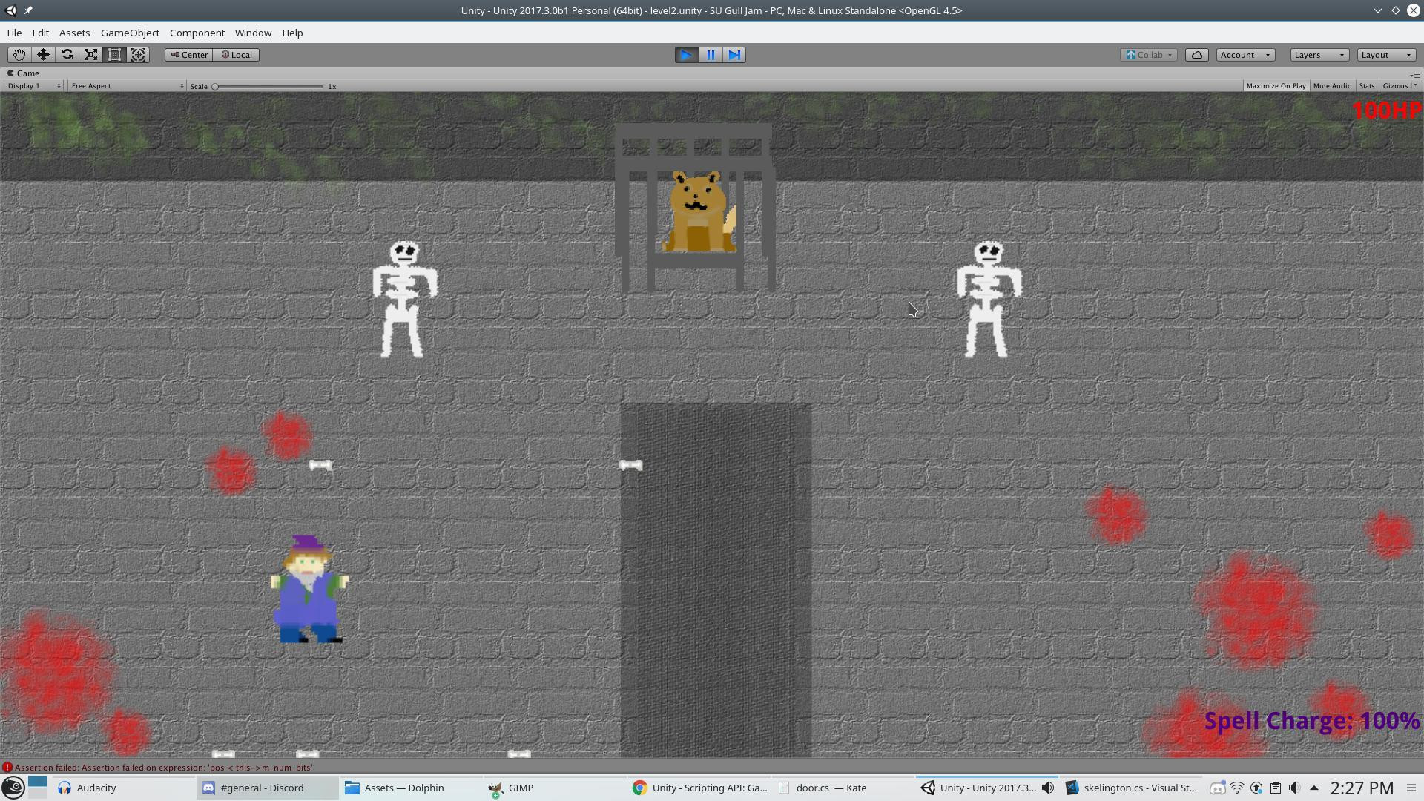Switch to Audacity in taskbar
Image resolution: width=1424 pixels, height=801 pixels.
pos(124,788)
